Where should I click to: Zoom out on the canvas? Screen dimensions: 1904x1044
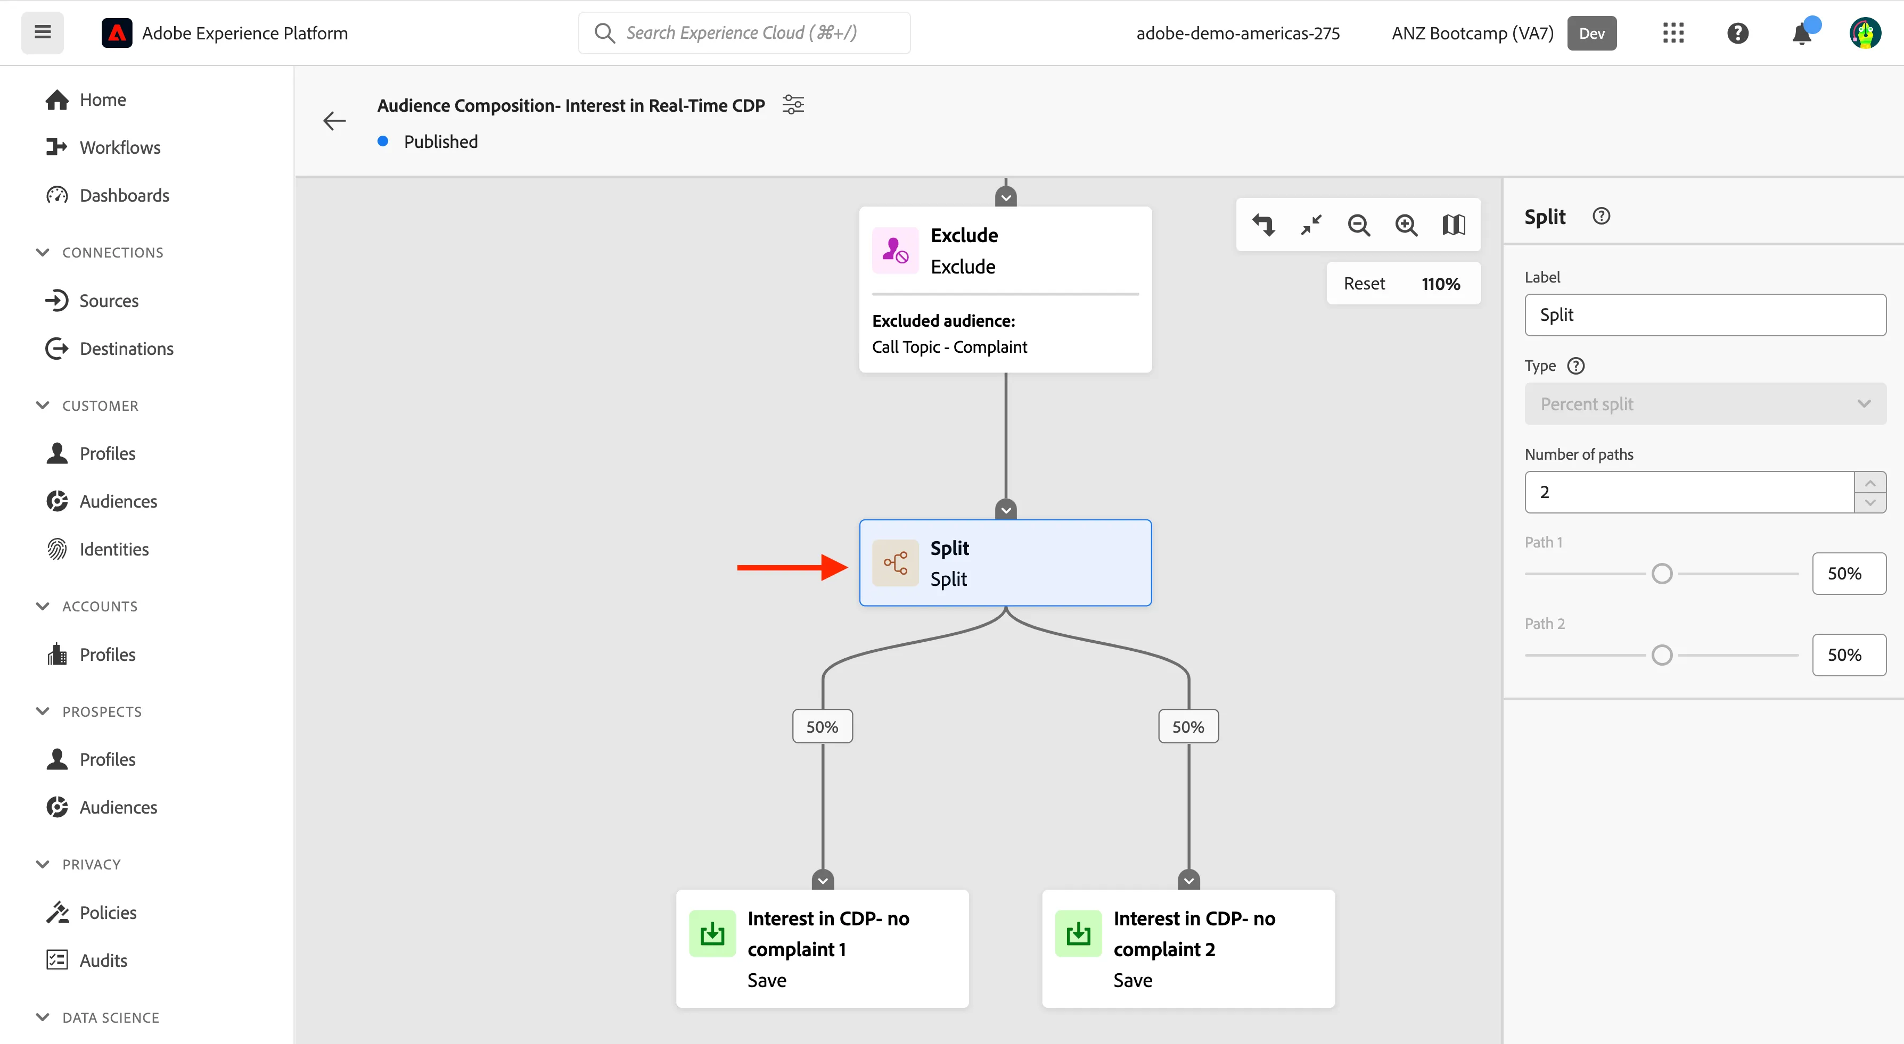(1359, 225)
